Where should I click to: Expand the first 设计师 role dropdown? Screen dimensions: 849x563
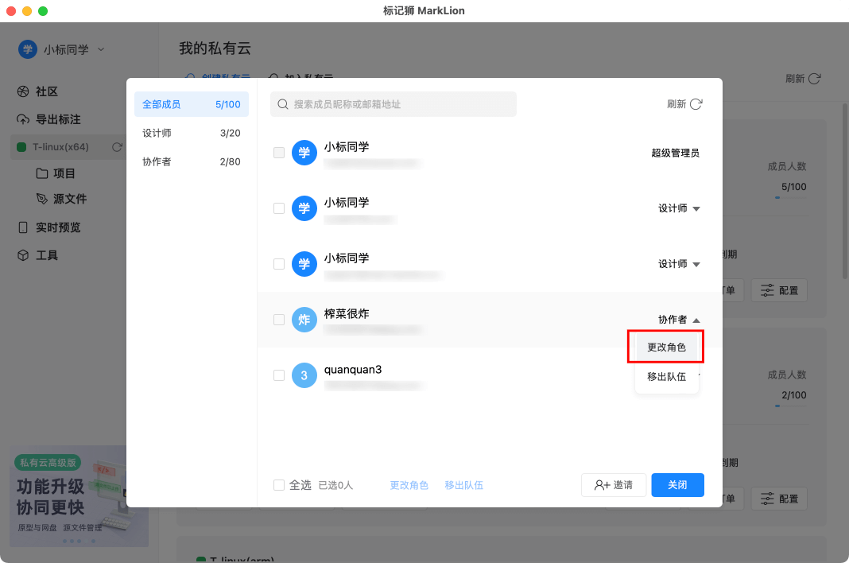pos(679,208)
